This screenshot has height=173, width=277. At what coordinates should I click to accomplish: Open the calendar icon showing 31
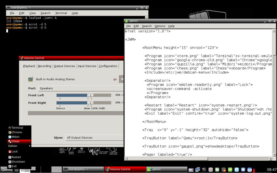250,169
